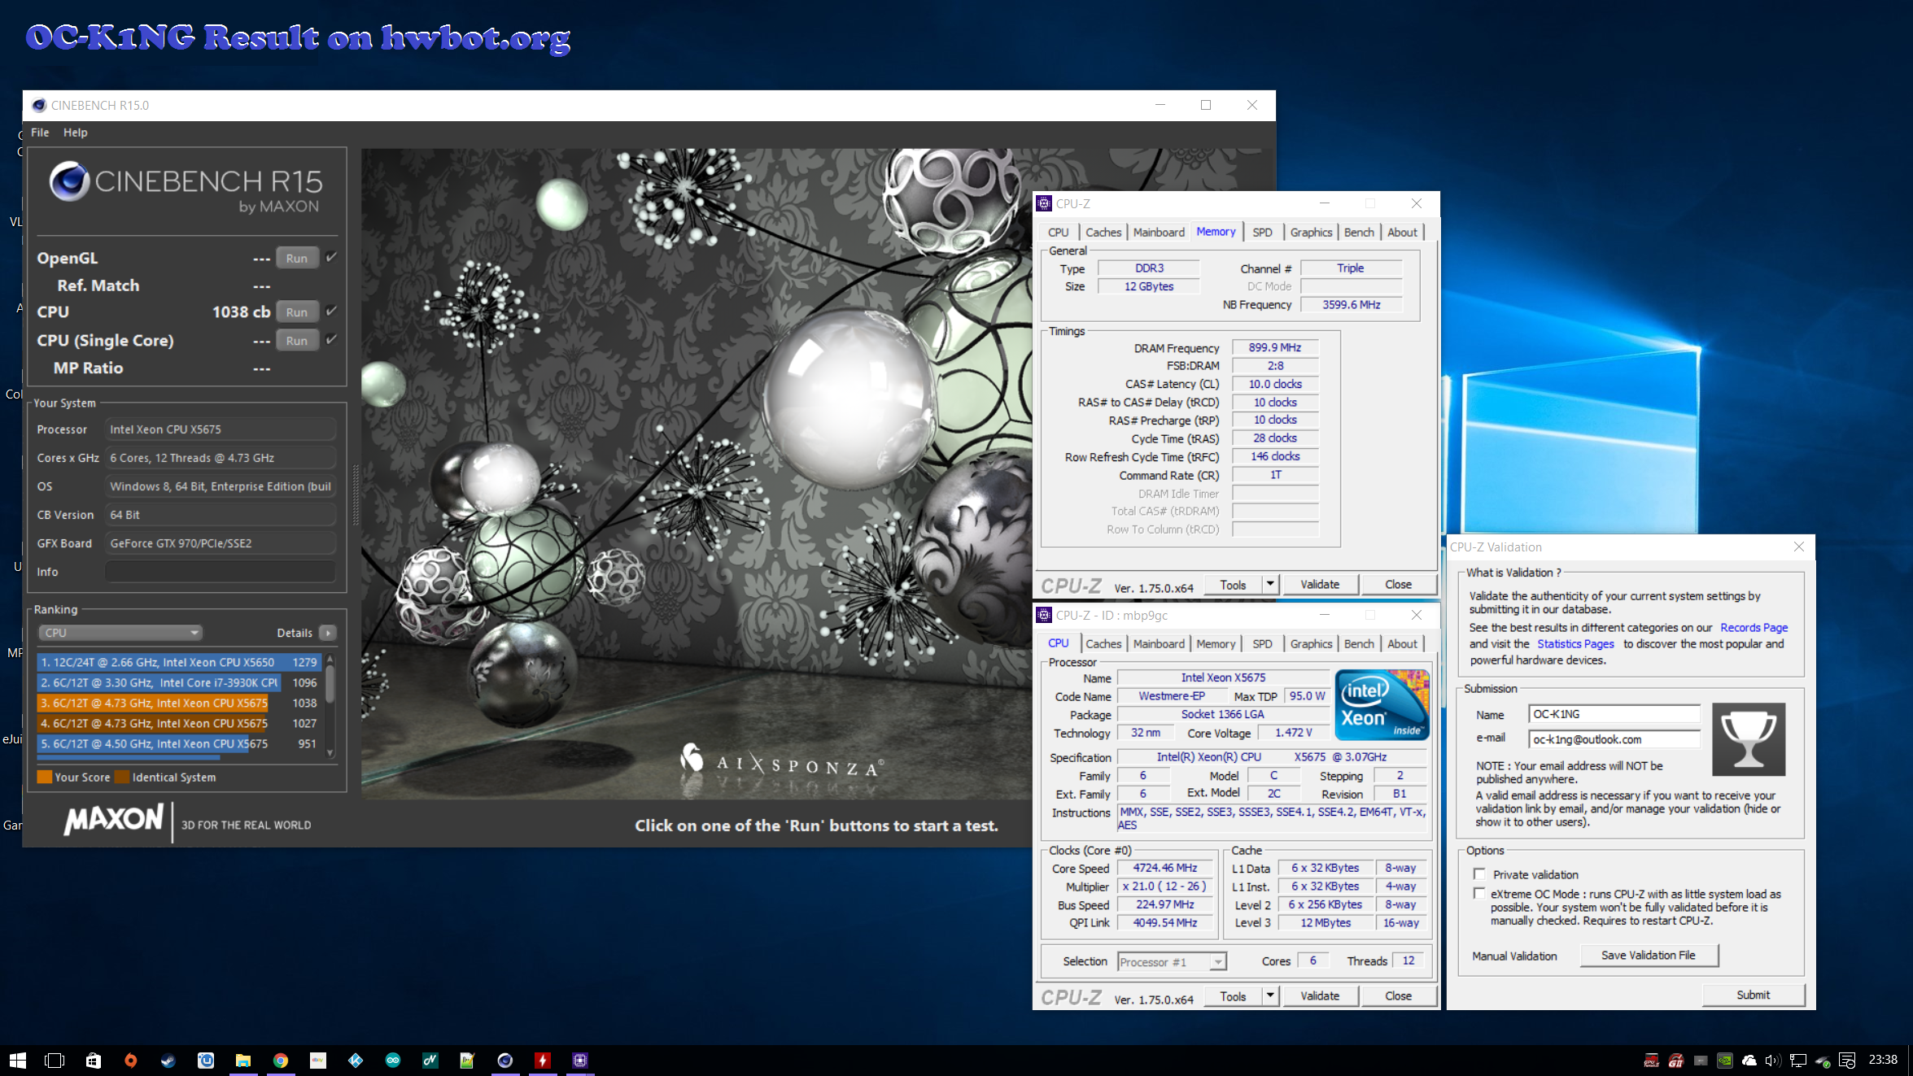Image resolution: width=1913 pixels, height=1076 pixels.
Task: Enable Private validation checkbox
Action: click(x=1479, y=874)
